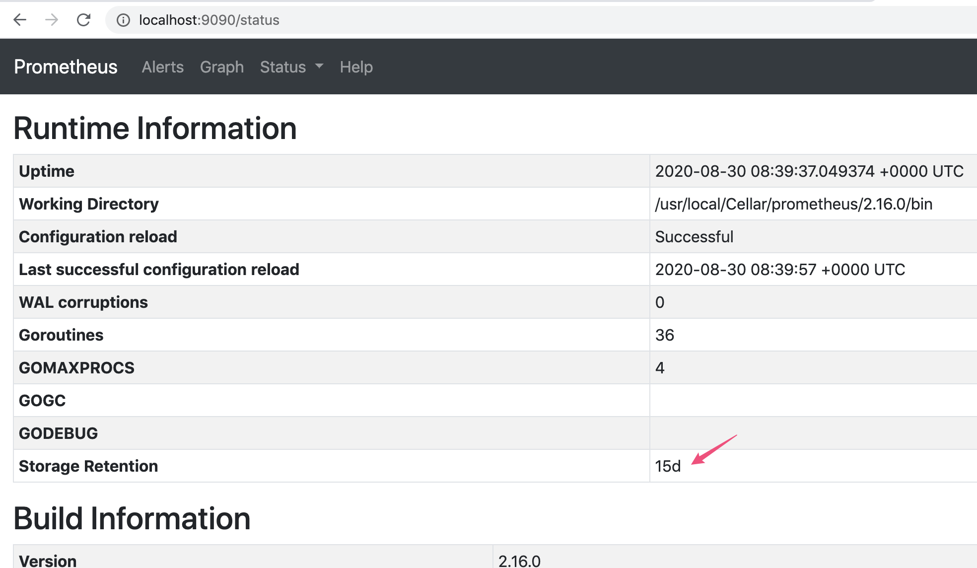
Task: Select the version value 2.16.0
Action: (x=519, y=561)
